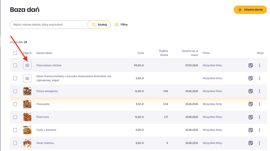Check the Pizzza winogrono row checkbox

tap(15, 91)
